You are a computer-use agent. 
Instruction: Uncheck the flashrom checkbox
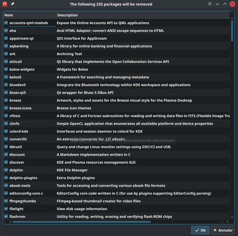[x=6, y=217]
